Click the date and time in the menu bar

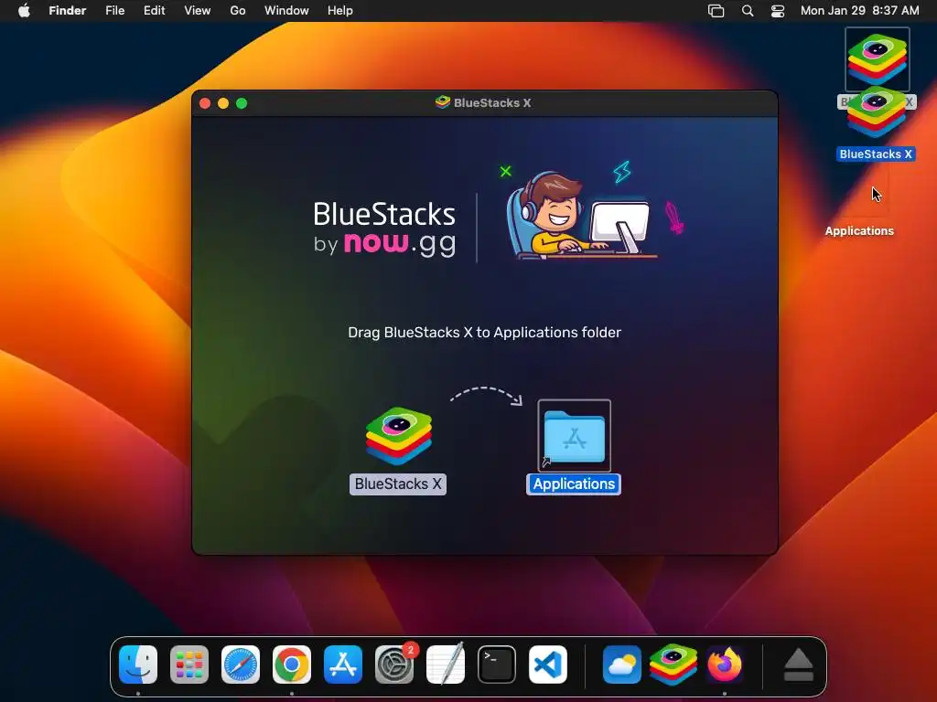[859, 10]
